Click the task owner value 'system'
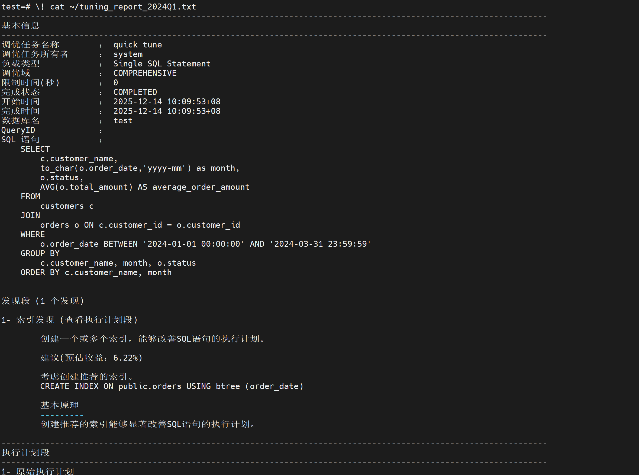 [x=128, y=54]
